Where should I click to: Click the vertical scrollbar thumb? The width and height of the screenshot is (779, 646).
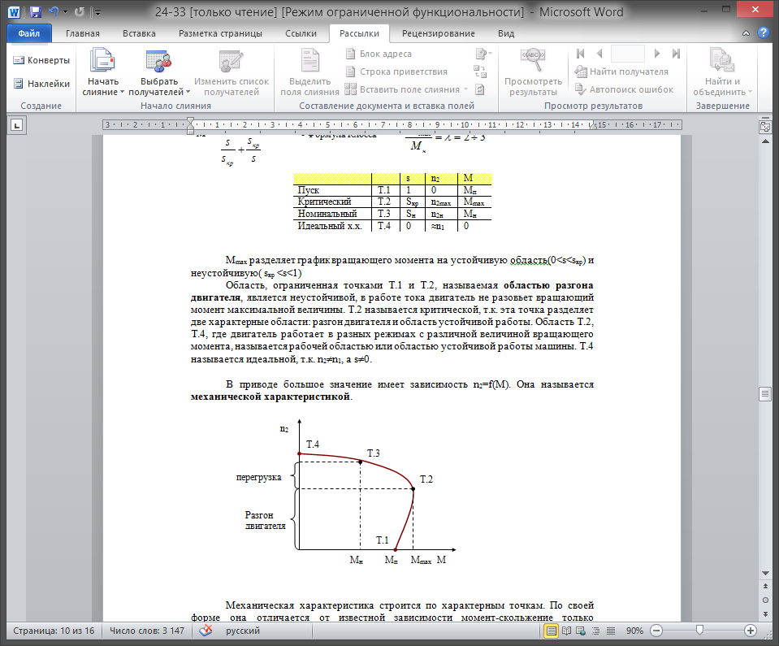tap(765, 394)
